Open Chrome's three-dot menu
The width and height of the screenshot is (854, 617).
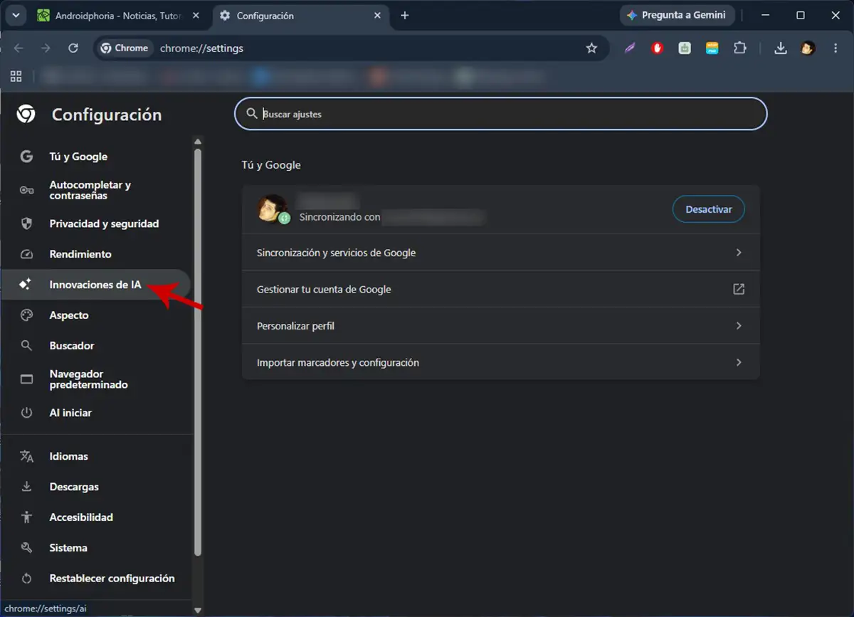click(834, 48)
